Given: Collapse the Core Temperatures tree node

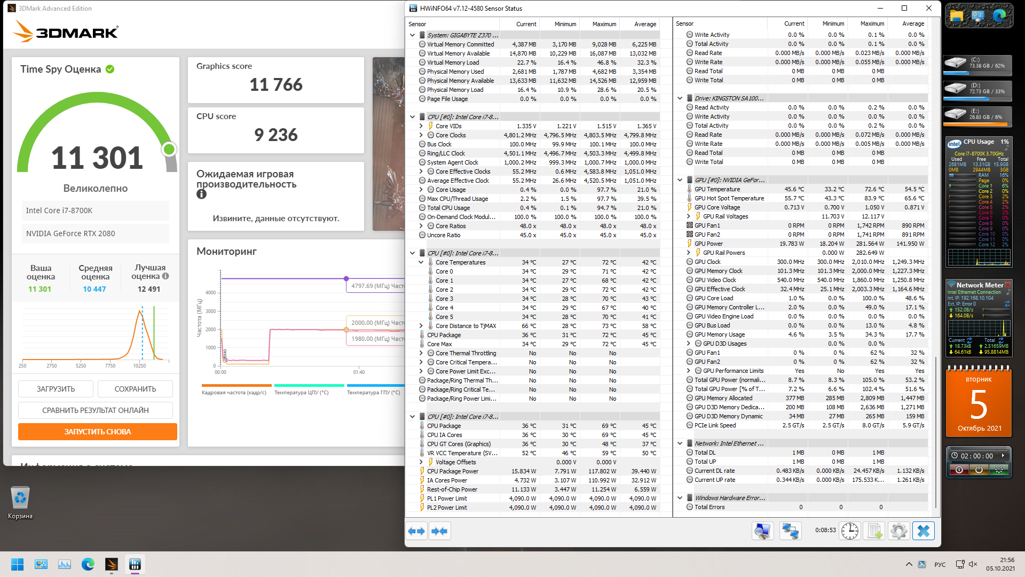Looking at the screenshot, I should [421, 262].
